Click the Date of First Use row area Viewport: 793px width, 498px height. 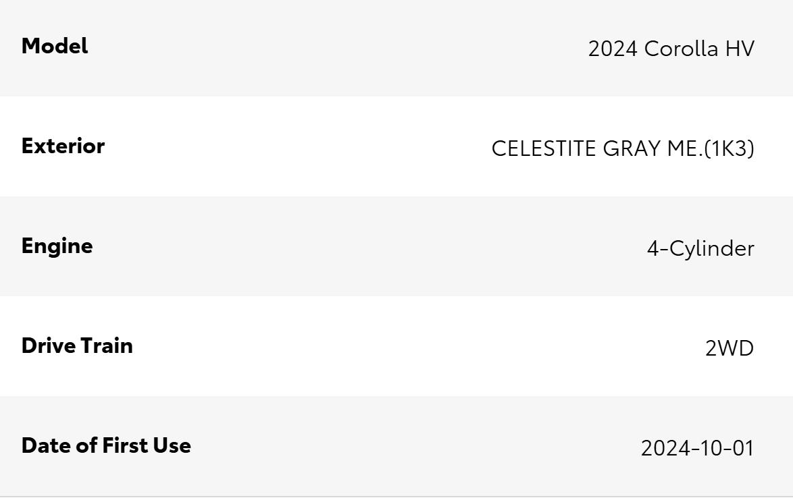tap(396, 446)
